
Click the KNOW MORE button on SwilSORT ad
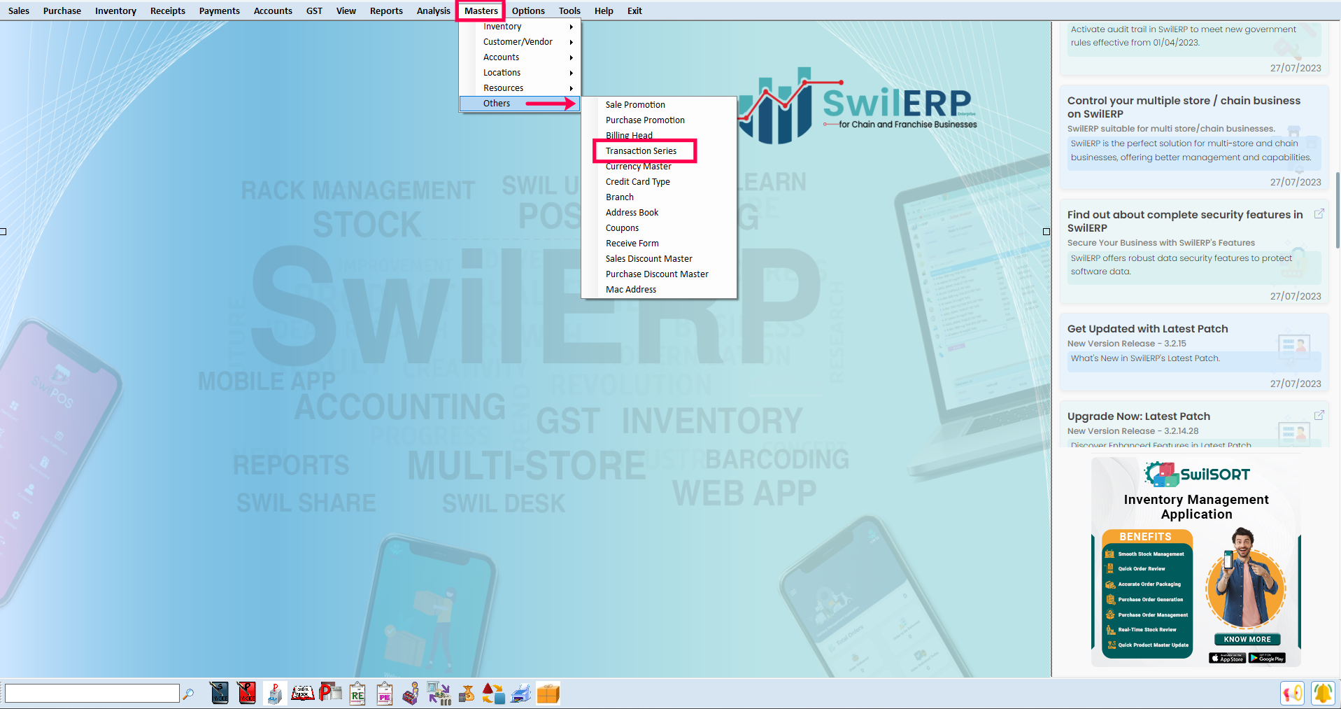coord(1247,639)
